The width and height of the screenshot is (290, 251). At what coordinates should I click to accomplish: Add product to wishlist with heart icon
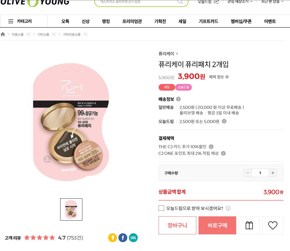click(x=273, y=226)
